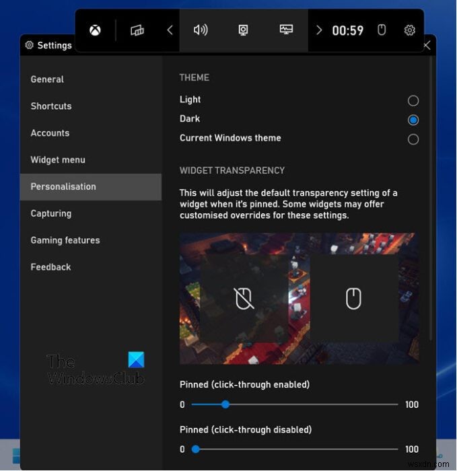
Task: Select the Dark theme radio button
Action: (413, 120)
